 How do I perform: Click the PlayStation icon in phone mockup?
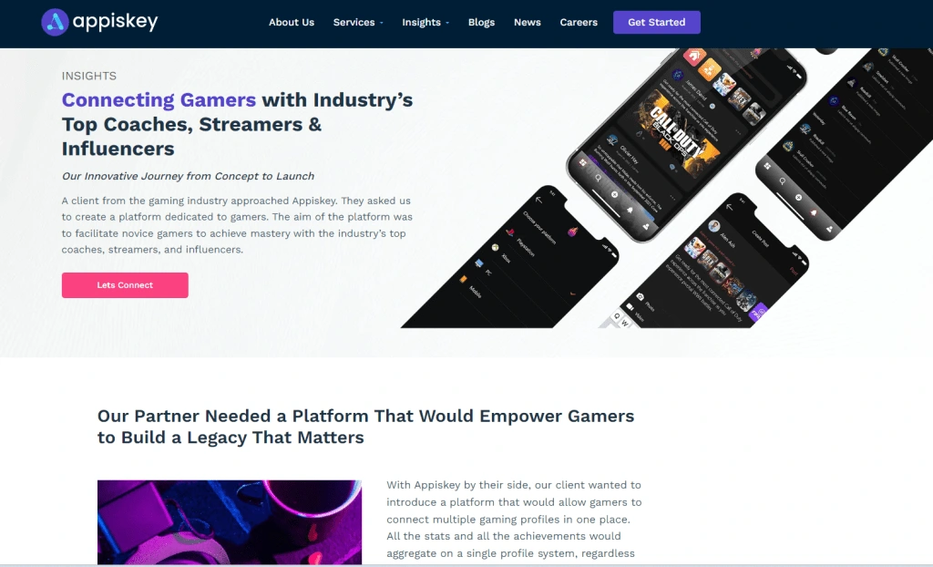click(510, 232)
